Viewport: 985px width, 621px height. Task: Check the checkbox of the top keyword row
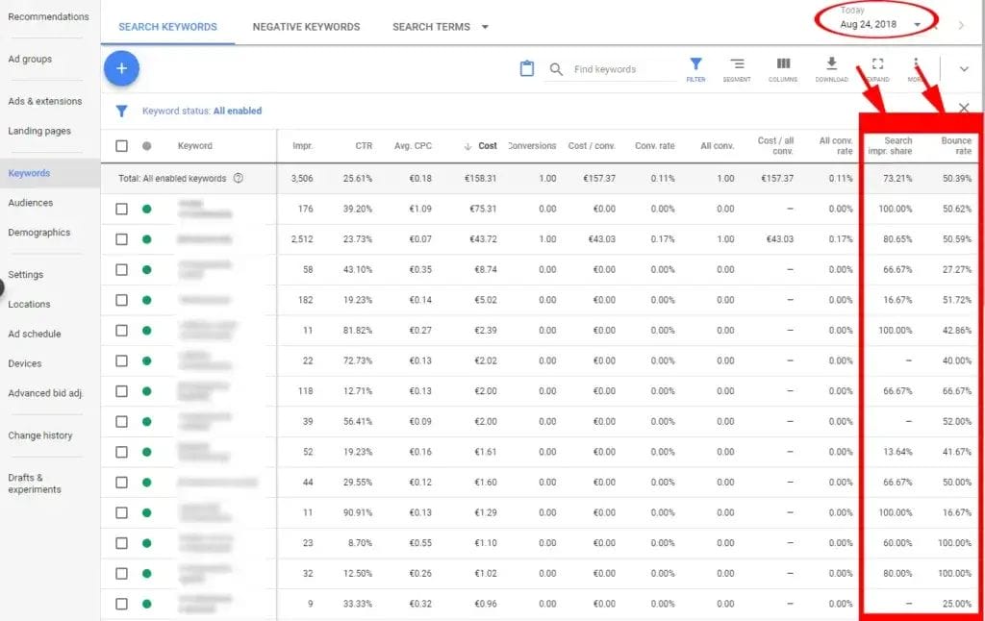120,209
